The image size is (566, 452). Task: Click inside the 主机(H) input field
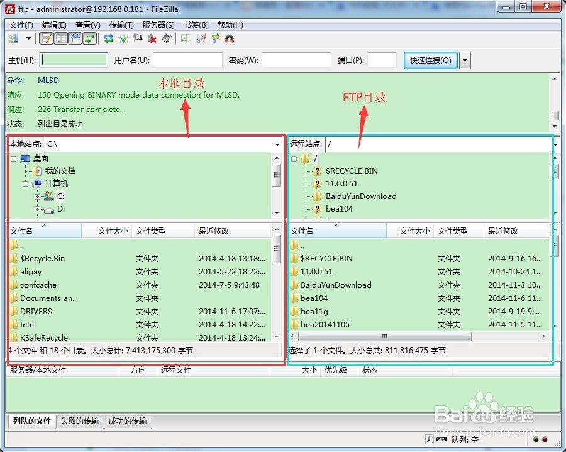click(72, 60)
